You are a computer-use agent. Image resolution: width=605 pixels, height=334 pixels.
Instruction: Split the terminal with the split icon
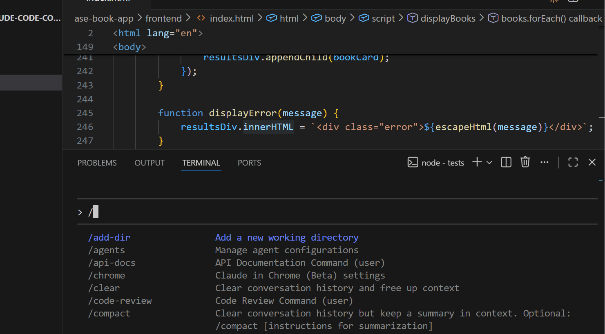(506, 162)
